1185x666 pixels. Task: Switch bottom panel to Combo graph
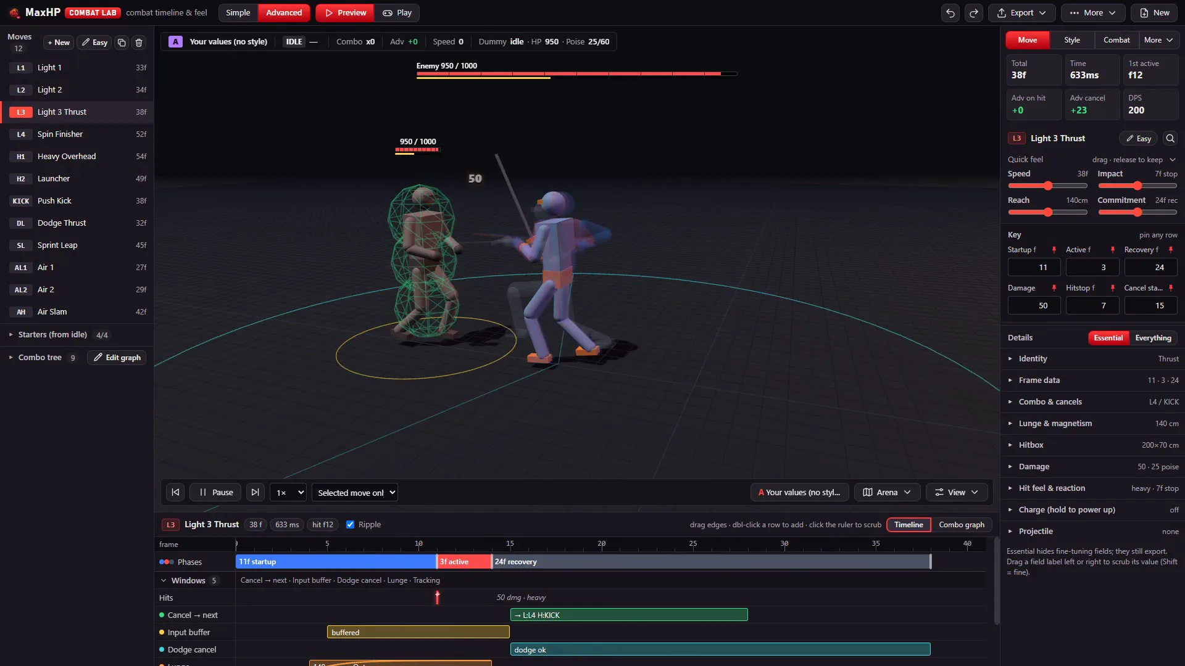961,525
